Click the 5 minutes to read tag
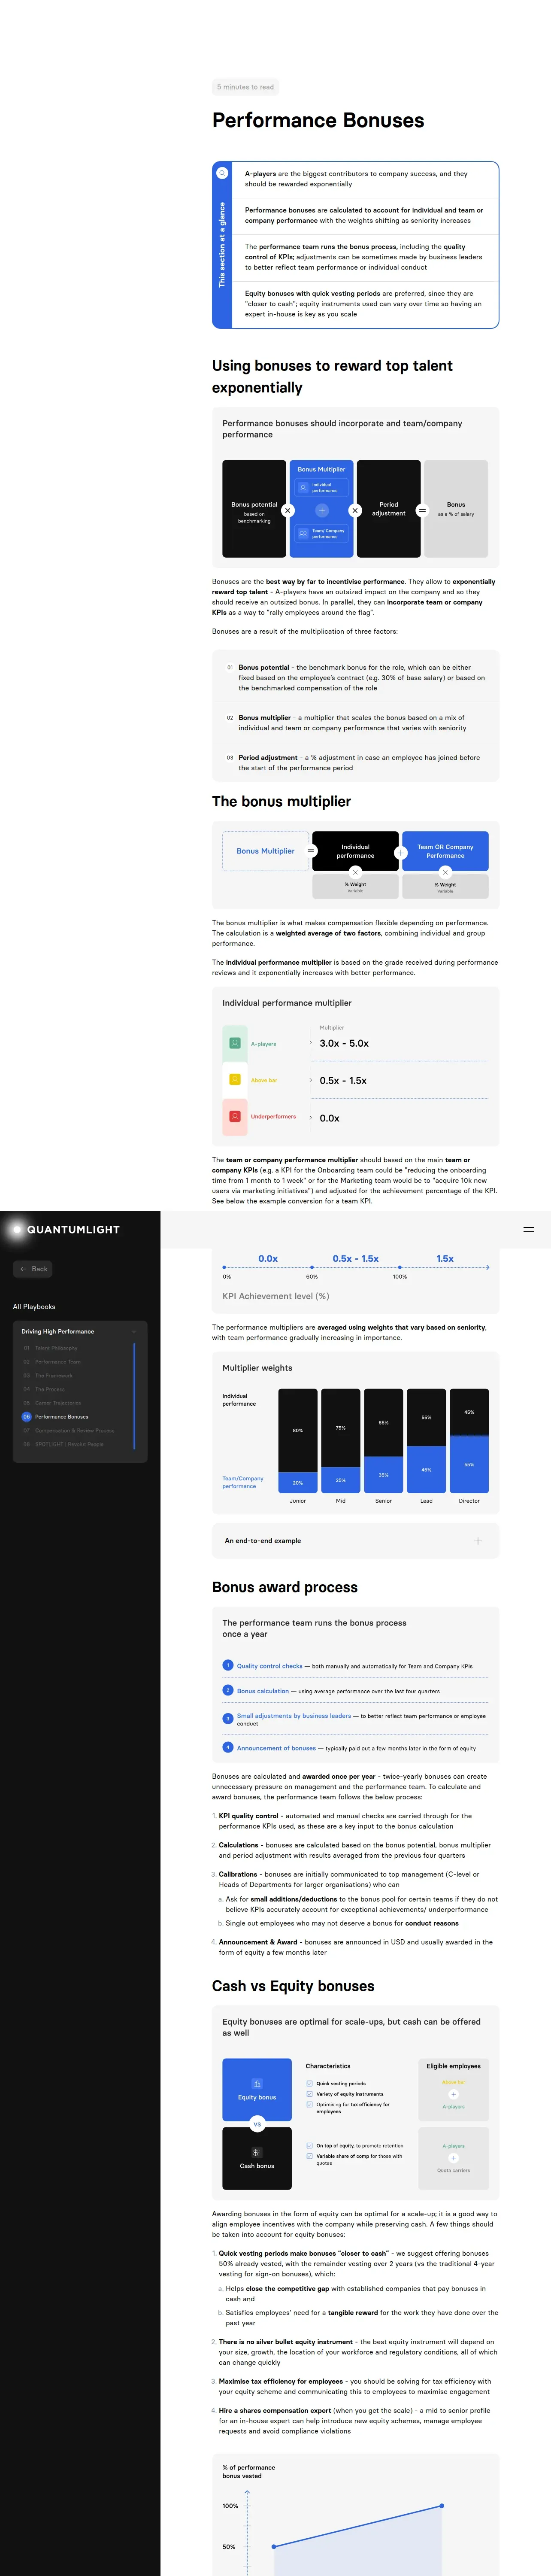 click(x=245, y=87)
